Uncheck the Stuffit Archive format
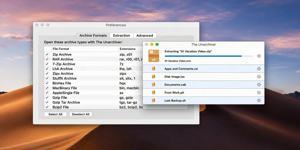Viewport: 300px width, 150px height. coord(47,78)
